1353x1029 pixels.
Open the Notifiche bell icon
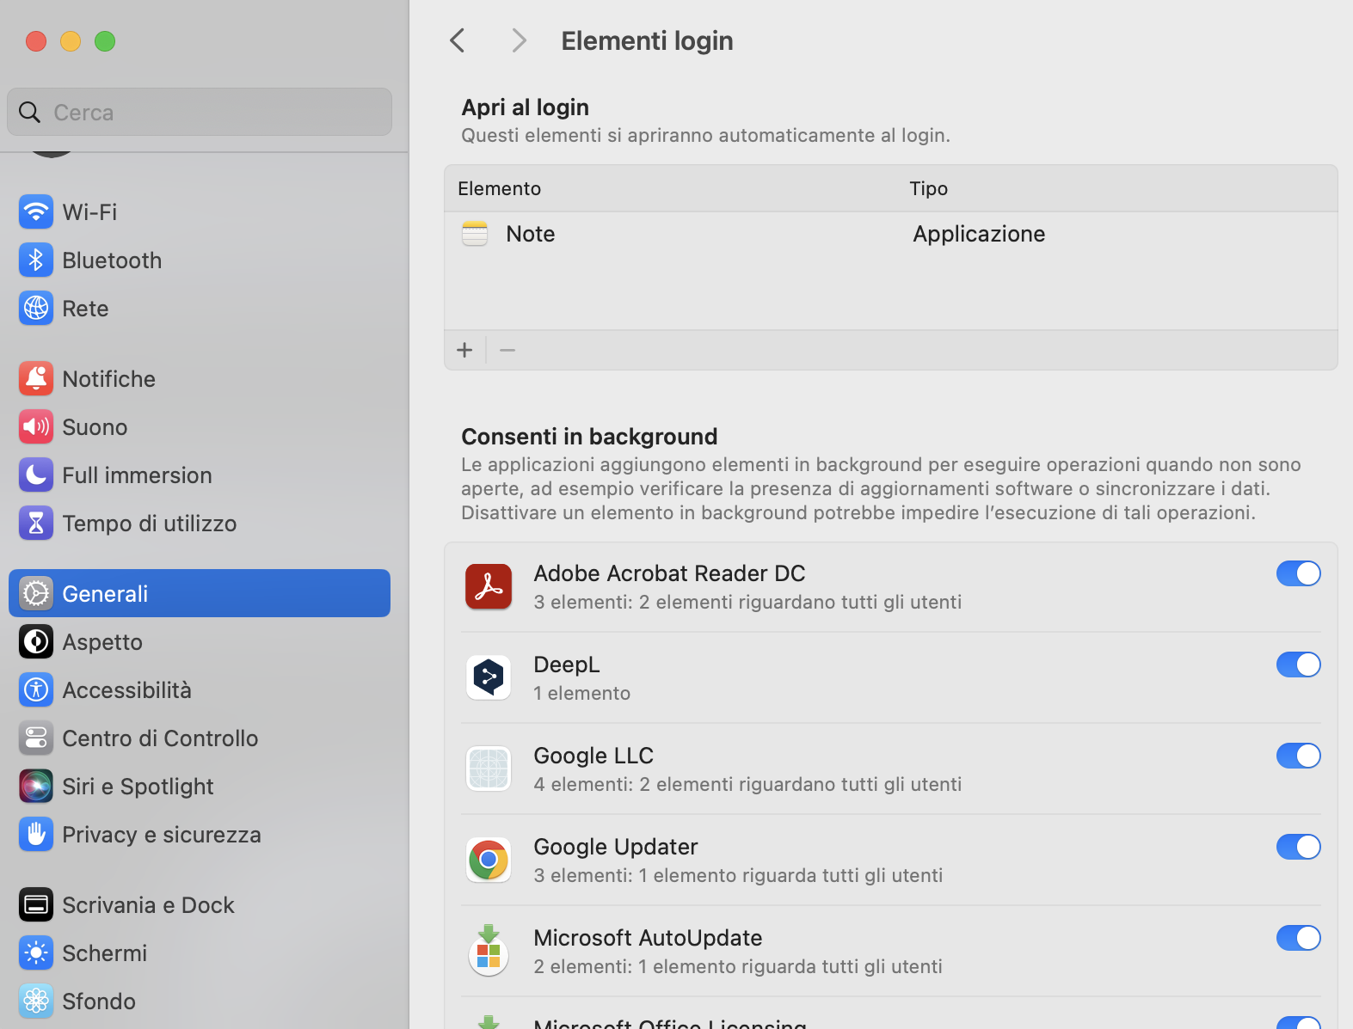pyautogui.click(x=36, y=378)
